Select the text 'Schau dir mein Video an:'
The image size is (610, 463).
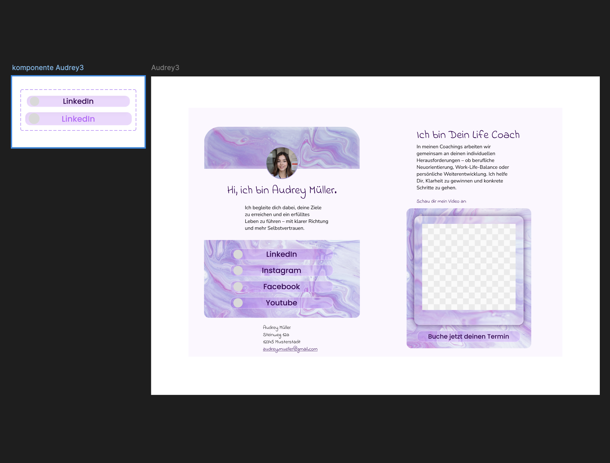pos(441,201)
